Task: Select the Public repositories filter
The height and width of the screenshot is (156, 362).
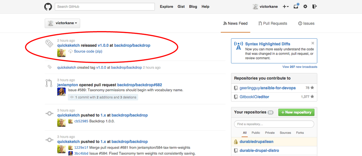Action: click(x=256, y=133)
